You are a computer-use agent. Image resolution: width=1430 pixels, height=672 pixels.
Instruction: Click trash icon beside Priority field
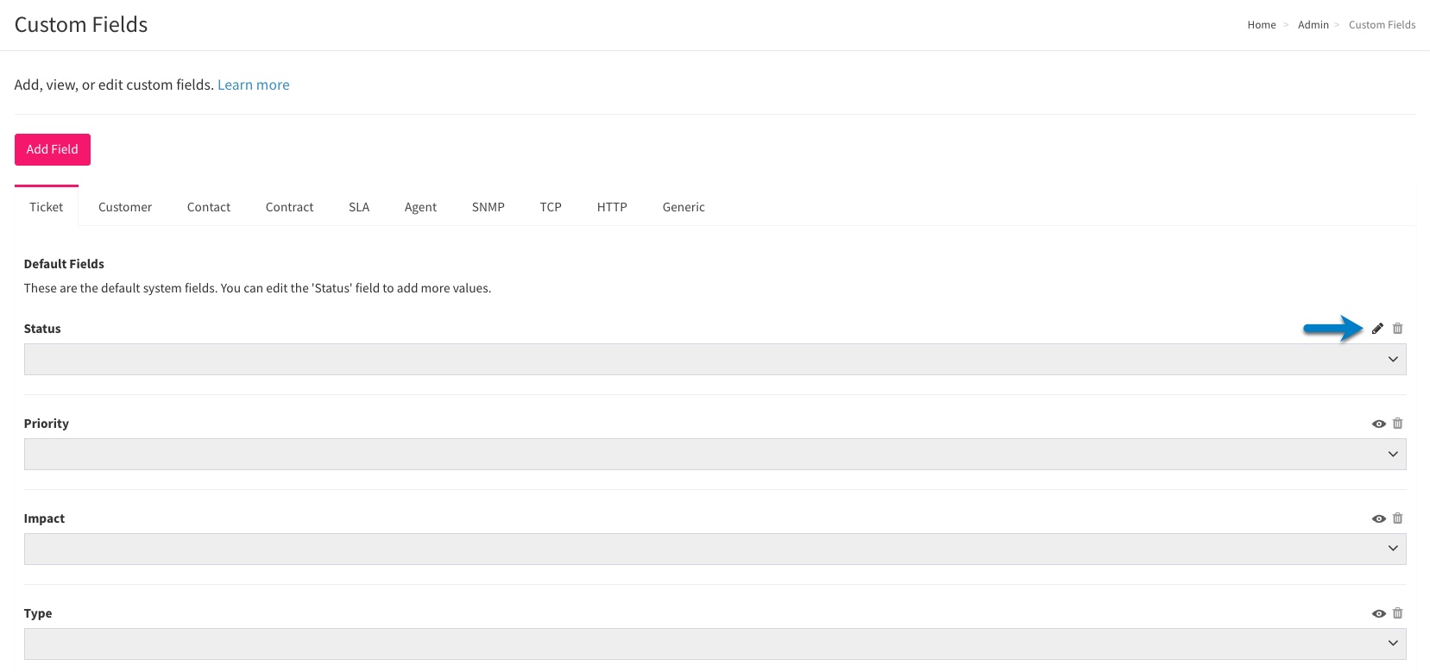coord(1397,424)
